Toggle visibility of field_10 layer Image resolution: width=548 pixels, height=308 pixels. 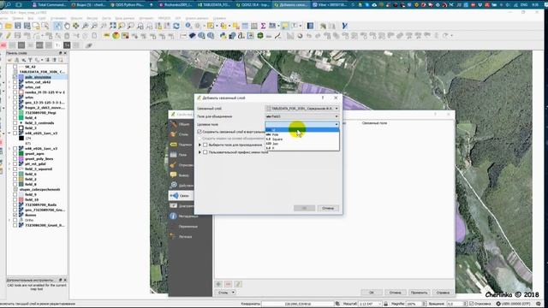pos(15,199)
